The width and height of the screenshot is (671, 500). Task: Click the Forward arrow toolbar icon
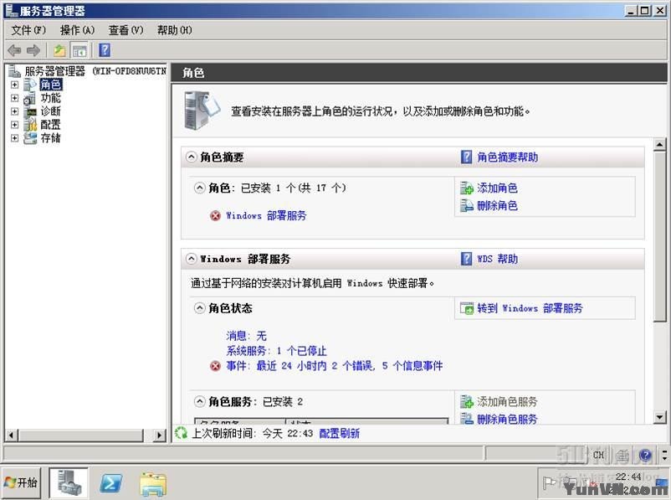(33, 50)
